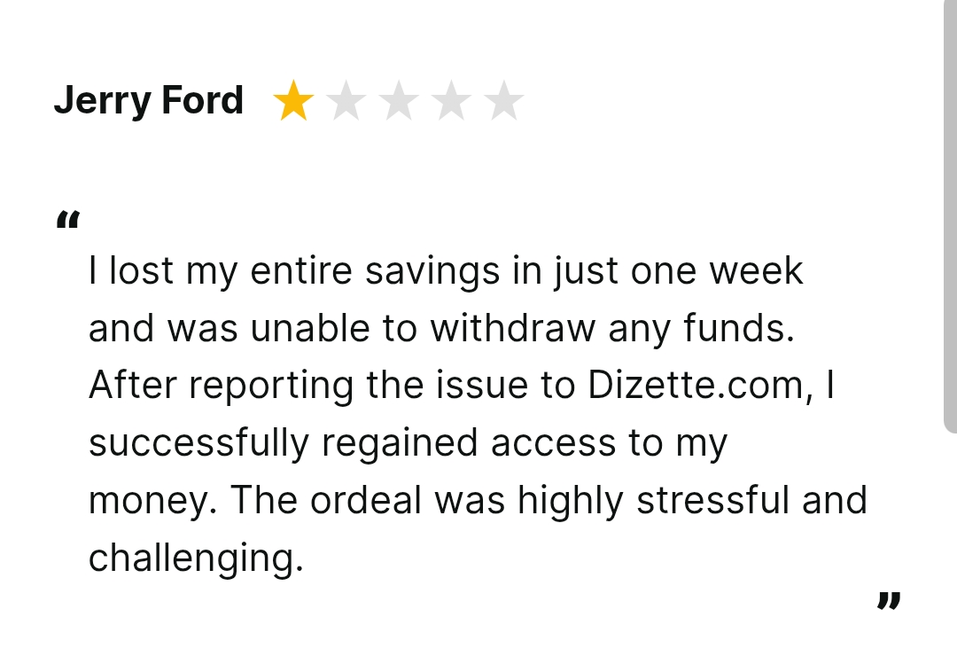The image size is (957, 656).
Task: Click the first gold rating star
Action: click(293, 100)
